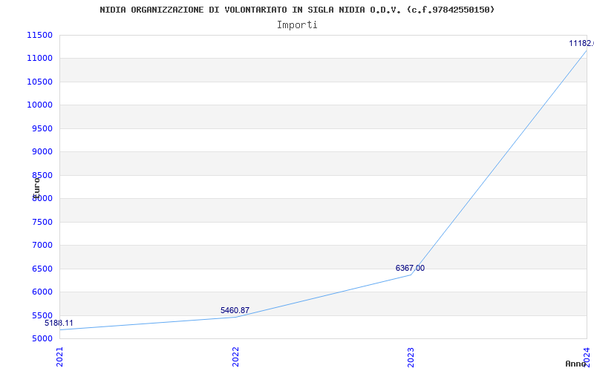Click the Anno axis title

pos(576,364)
